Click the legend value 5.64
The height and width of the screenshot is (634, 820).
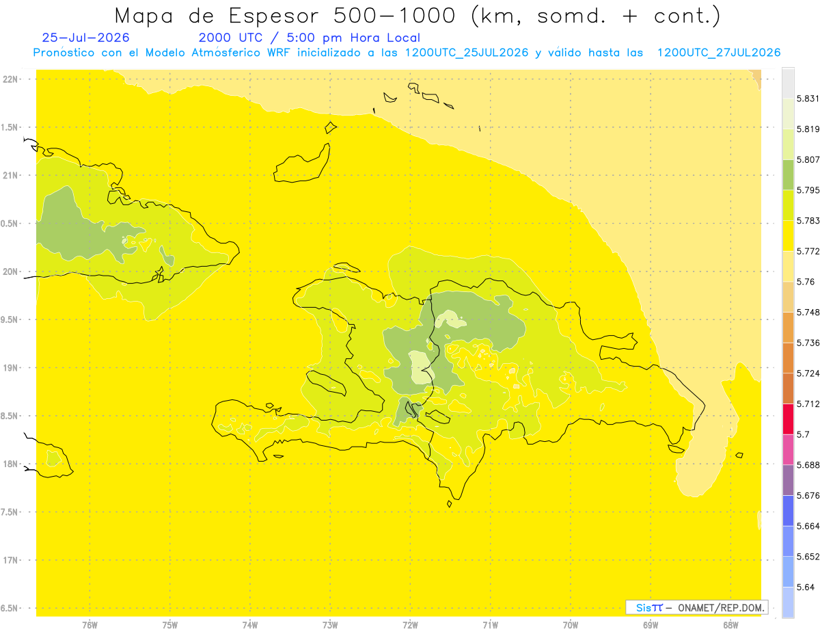click(x=806, y=587)
